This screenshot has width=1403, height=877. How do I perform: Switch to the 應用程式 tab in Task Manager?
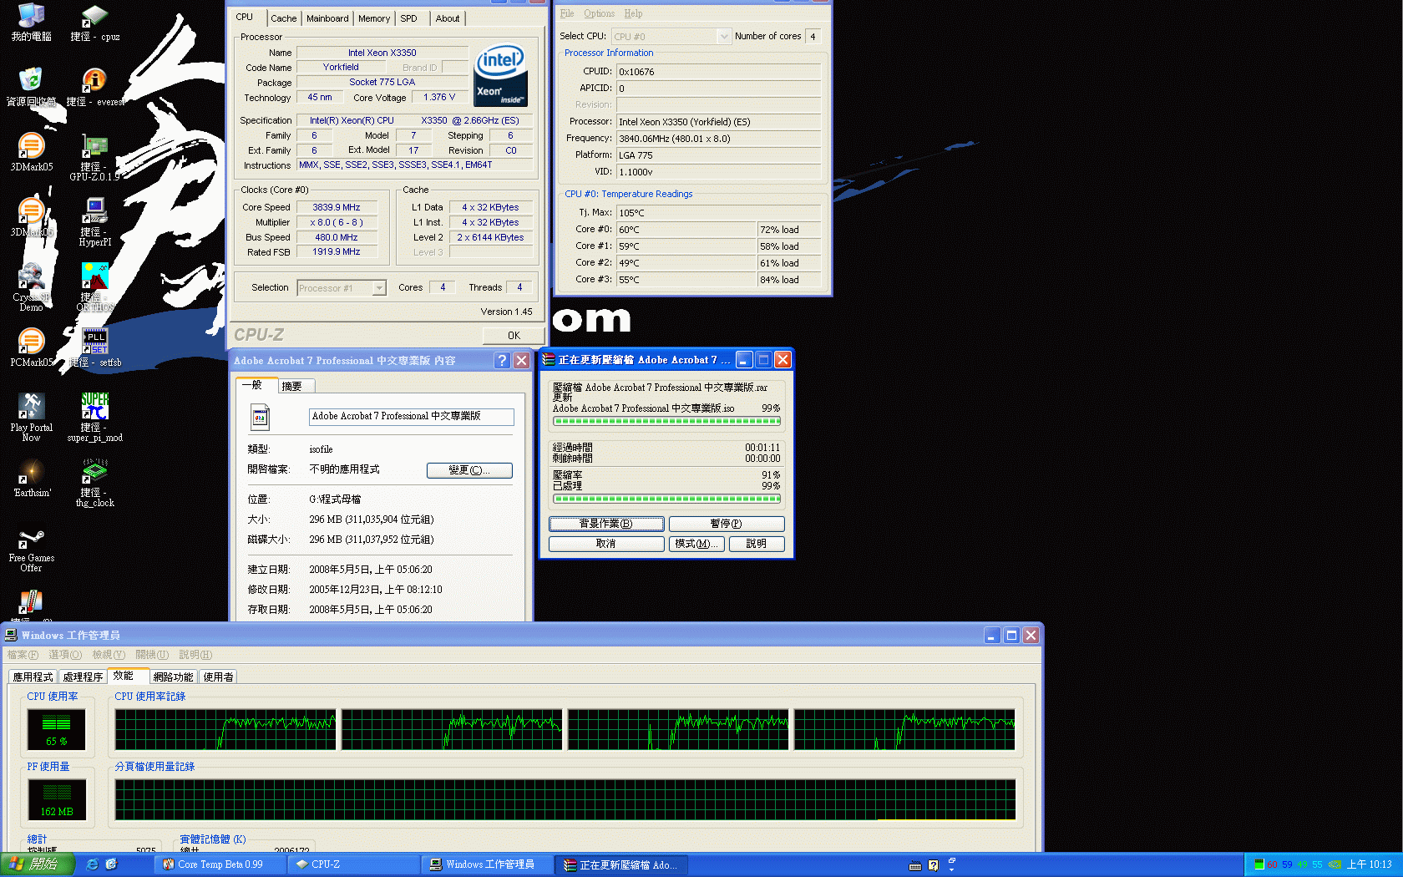tap(33, 677)
